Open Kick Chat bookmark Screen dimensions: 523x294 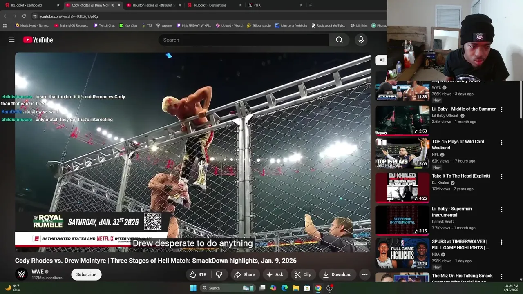128,25
